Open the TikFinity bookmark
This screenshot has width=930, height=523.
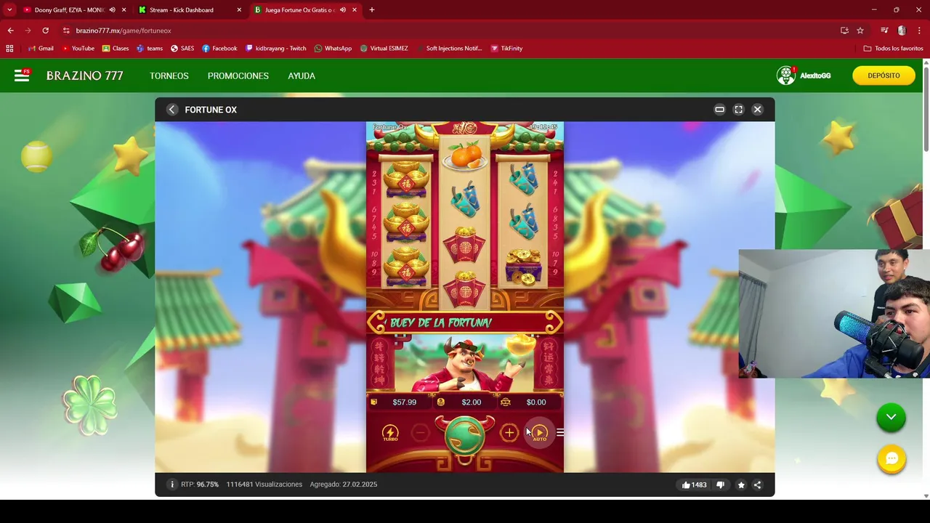pyautogui.click(x=506, y=49)
